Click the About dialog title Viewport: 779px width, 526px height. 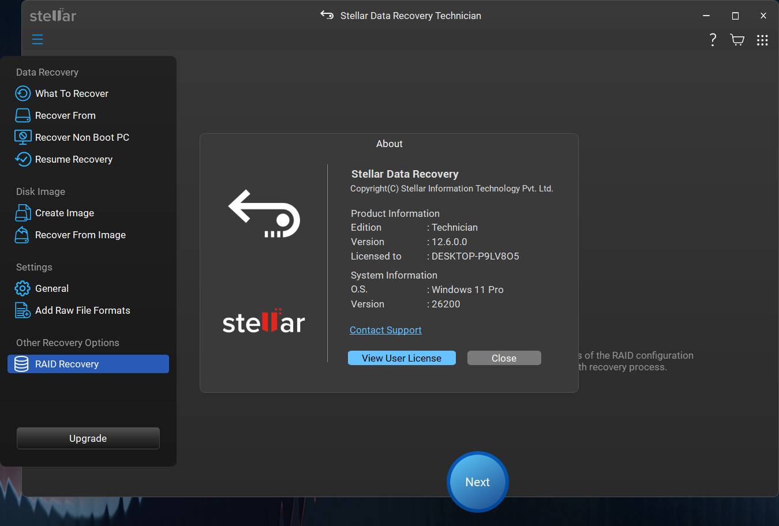(x=389, y=144)
